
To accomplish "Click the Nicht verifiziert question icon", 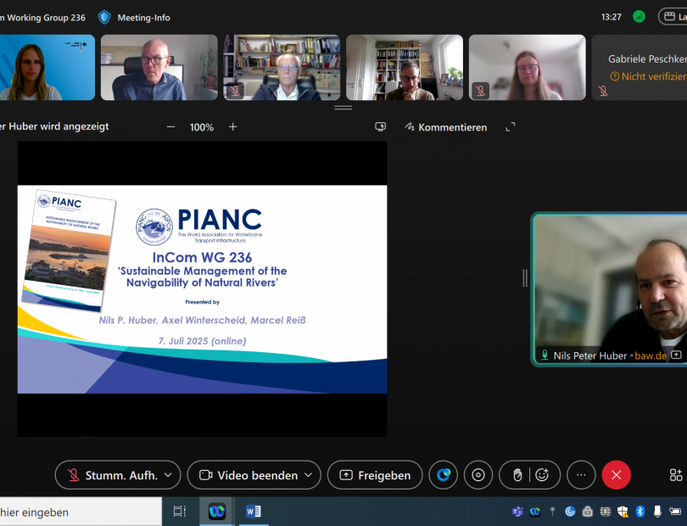I will pyautogui.click(x=615, y=76).
